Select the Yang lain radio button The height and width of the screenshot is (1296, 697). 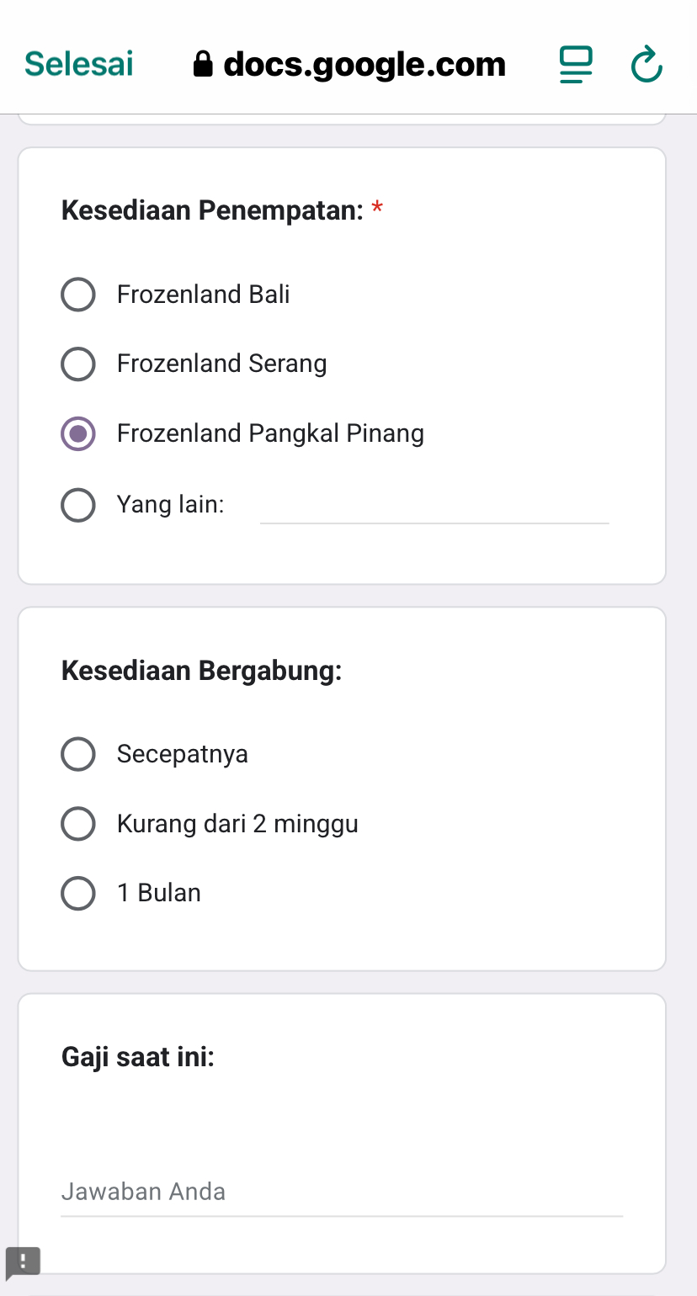pos(78,506)
